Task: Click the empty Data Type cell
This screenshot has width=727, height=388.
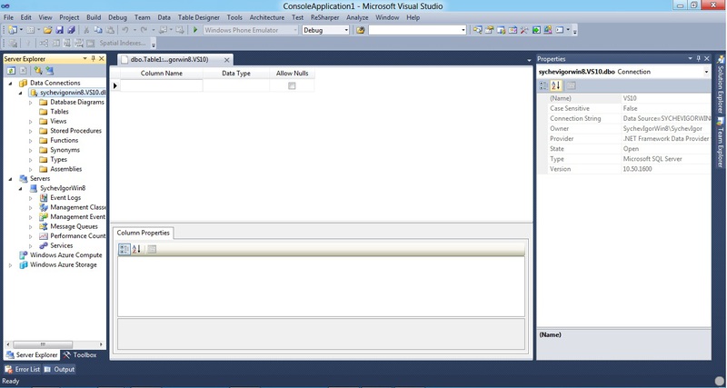Action: (236, 85)
